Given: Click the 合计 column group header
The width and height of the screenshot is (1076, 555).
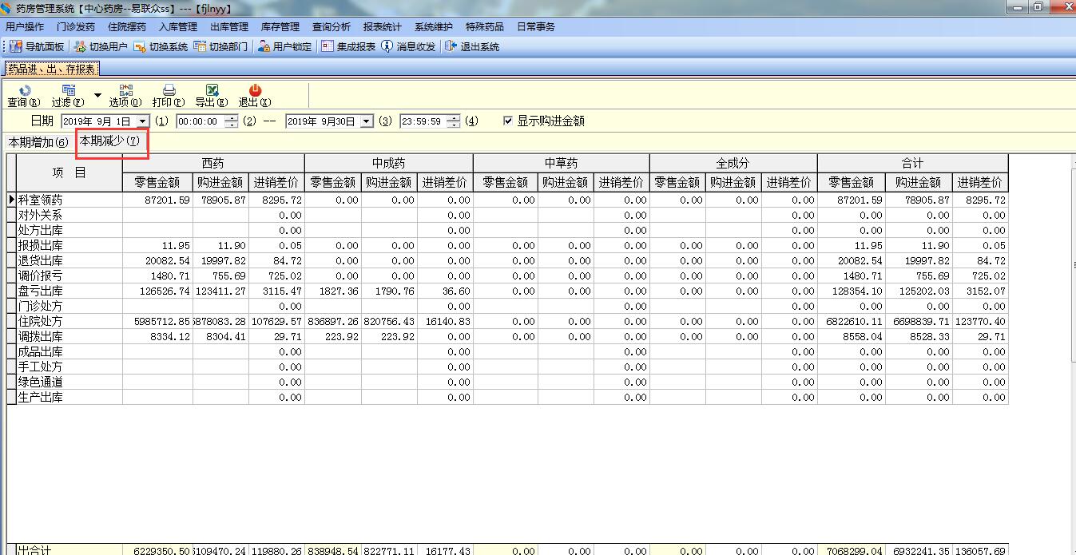Looking at the screenshot, I should (x=913, y=163).
